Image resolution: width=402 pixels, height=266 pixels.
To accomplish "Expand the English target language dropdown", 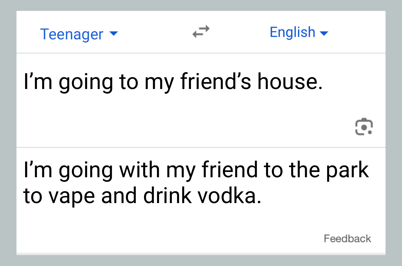I will (299, 32).
